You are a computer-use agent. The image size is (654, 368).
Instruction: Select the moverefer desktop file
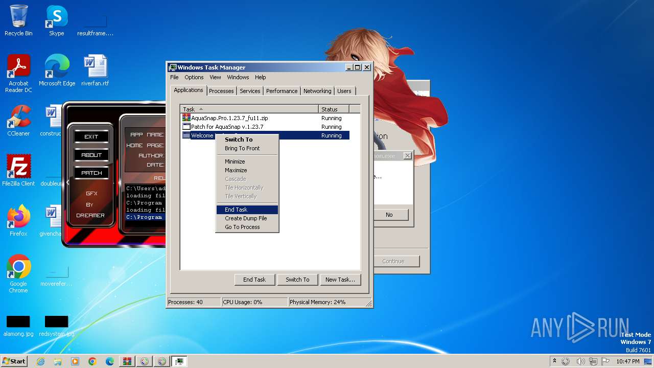pos(56,276)
